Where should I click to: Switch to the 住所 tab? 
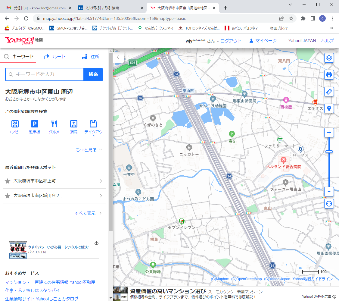tap(90, 57)
